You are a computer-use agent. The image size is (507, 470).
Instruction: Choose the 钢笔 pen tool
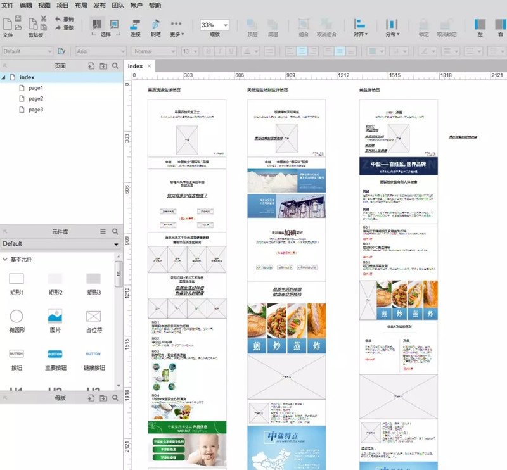pos(156,27)
